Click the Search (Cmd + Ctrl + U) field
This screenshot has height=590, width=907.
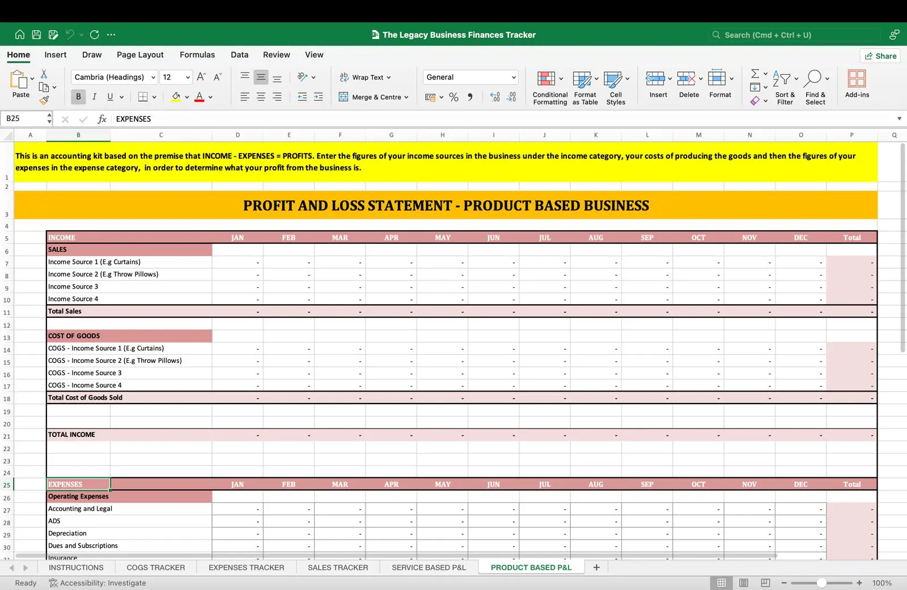coord(794,35)
